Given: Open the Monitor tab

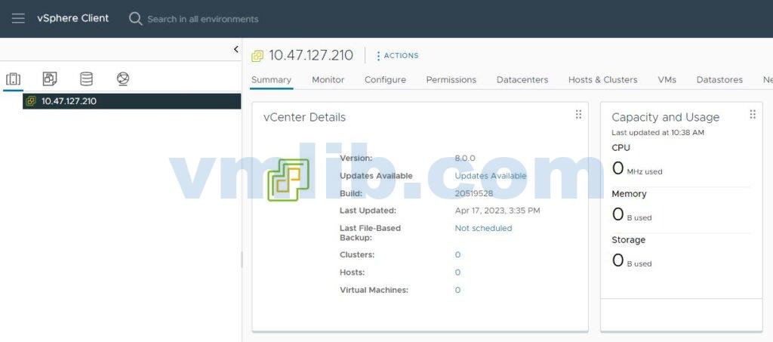Looking at the screenshot, I should (x=328, y=80).
